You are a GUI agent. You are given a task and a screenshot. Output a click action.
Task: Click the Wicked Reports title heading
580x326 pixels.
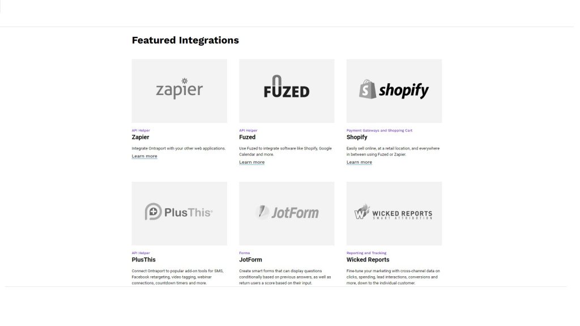coord(368,260)
